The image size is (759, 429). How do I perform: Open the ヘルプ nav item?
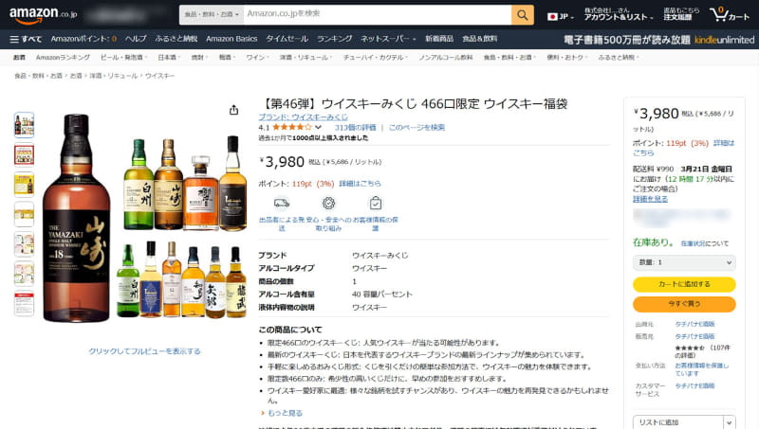(136, 39)
